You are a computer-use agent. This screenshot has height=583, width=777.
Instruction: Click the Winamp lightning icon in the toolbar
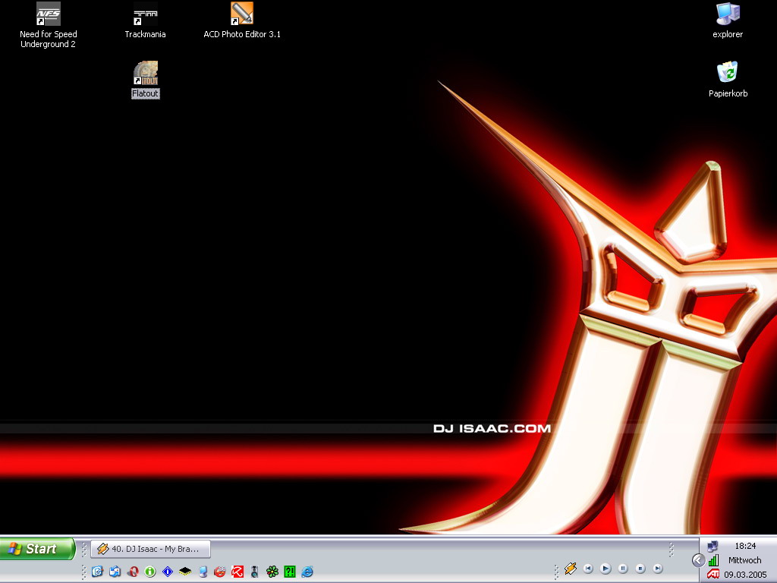pos(571,569)
